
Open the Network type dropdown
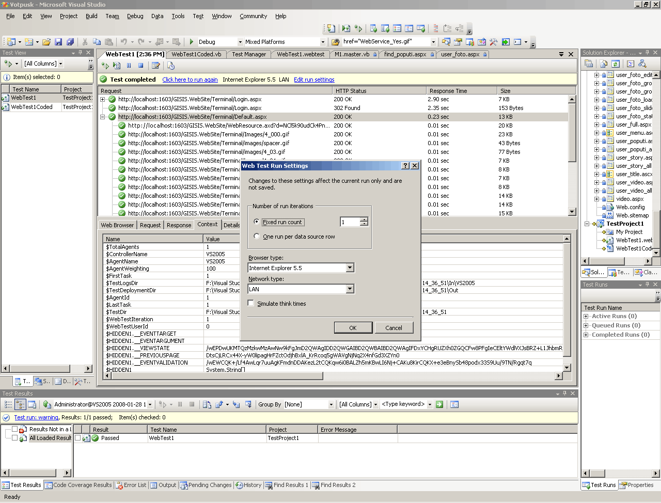coord(350,289)
